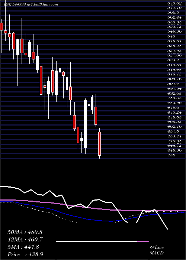The image size is (186, 260).
Task: Click inside the Live MACD histogram box
Action: (102, 241)
